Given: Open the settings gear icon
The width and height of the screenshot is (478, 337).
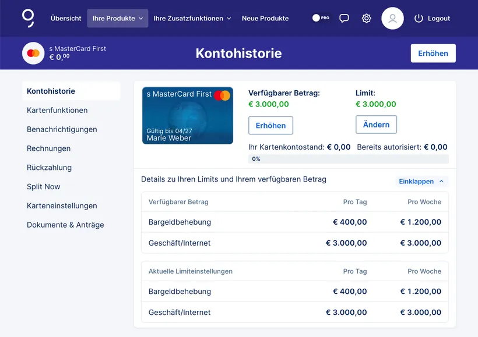Looking at the screenshot, I should (367, 18).
